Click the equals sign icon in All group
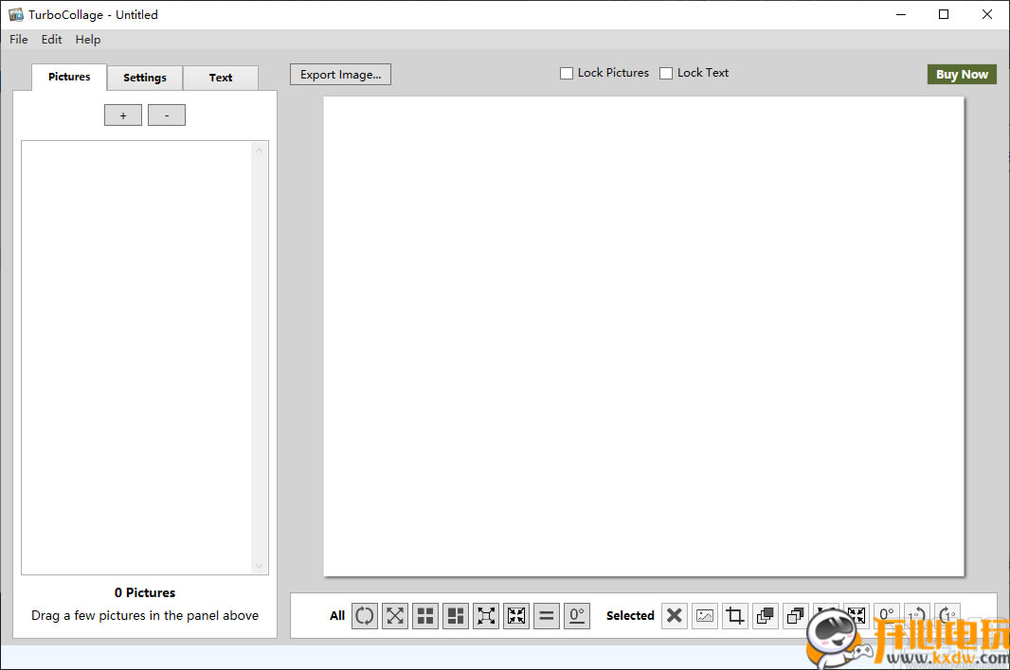The image size is (1010, 670). click(547, 616)
